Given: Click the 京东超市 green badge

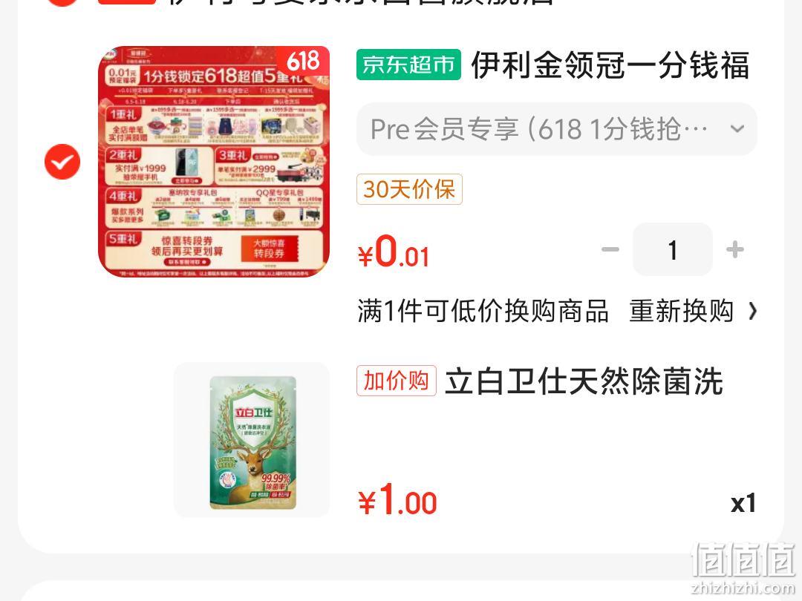Looking at the screenshot, I should point(408,65).
